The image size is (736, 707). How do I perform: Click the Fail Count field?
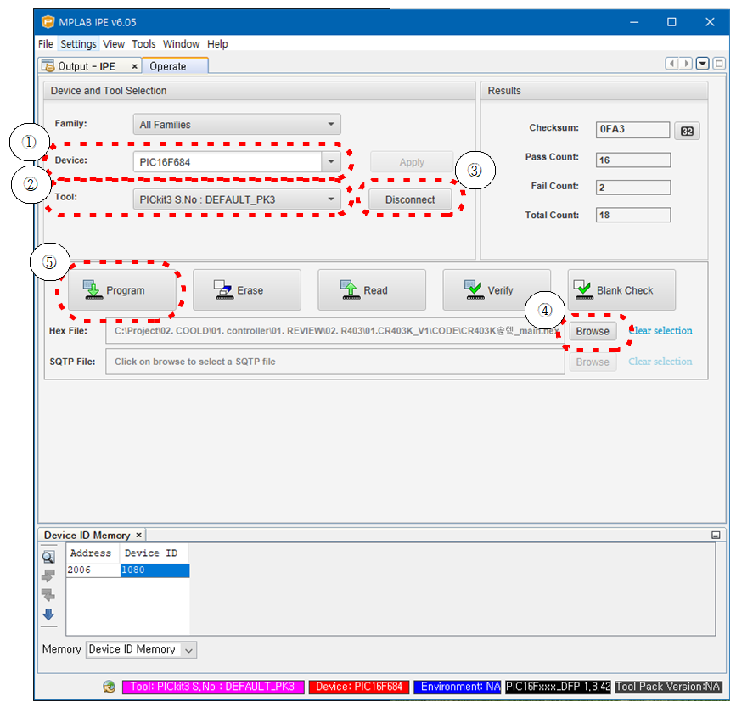pyautogui.click(x=633, y=188)
